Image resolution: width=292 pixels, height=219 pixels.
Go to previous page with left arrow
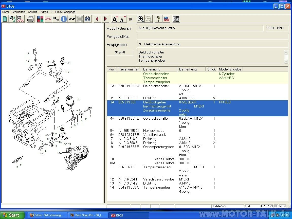click(97, 19)
